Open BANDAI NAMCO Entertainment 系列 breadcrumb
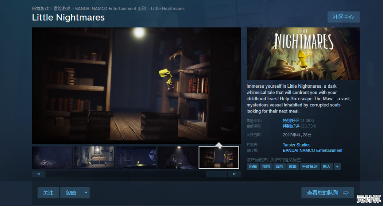Image resolution: width=383 pixels, height=206 pixels. [x=110, y=8]
